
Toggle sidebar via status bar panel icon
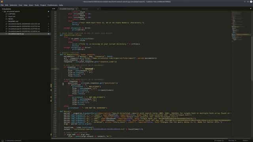[x=2, y=140]
